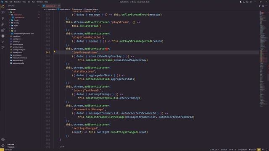Collapse the library root folder header
The width and height of the screenshot is (269, 151).
pos(12,9)
